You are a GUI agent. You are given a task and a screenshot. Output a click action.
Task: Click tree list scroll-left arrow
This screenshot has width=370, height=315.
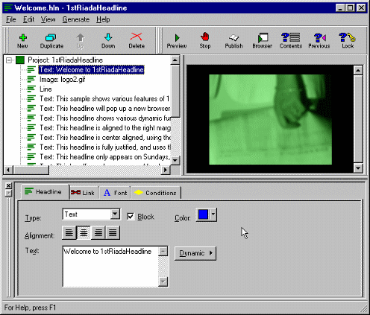[8, 170]
